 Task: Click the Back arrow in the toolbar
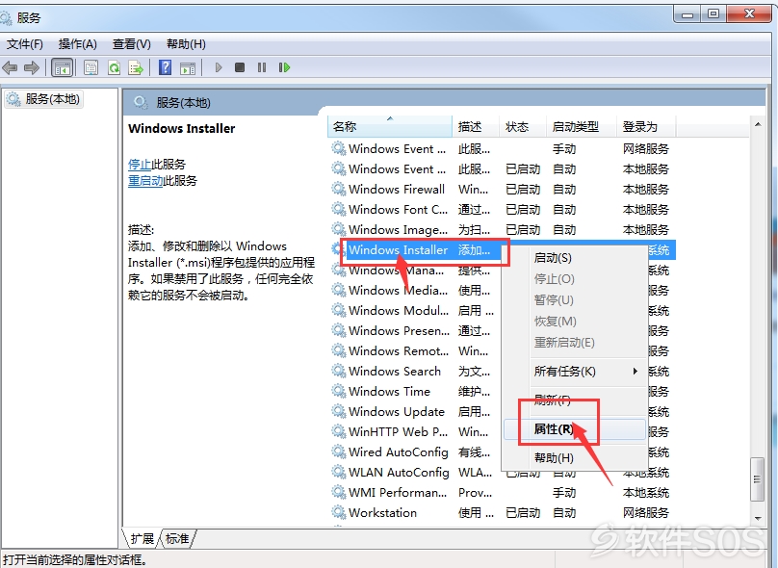coord(10,67)
